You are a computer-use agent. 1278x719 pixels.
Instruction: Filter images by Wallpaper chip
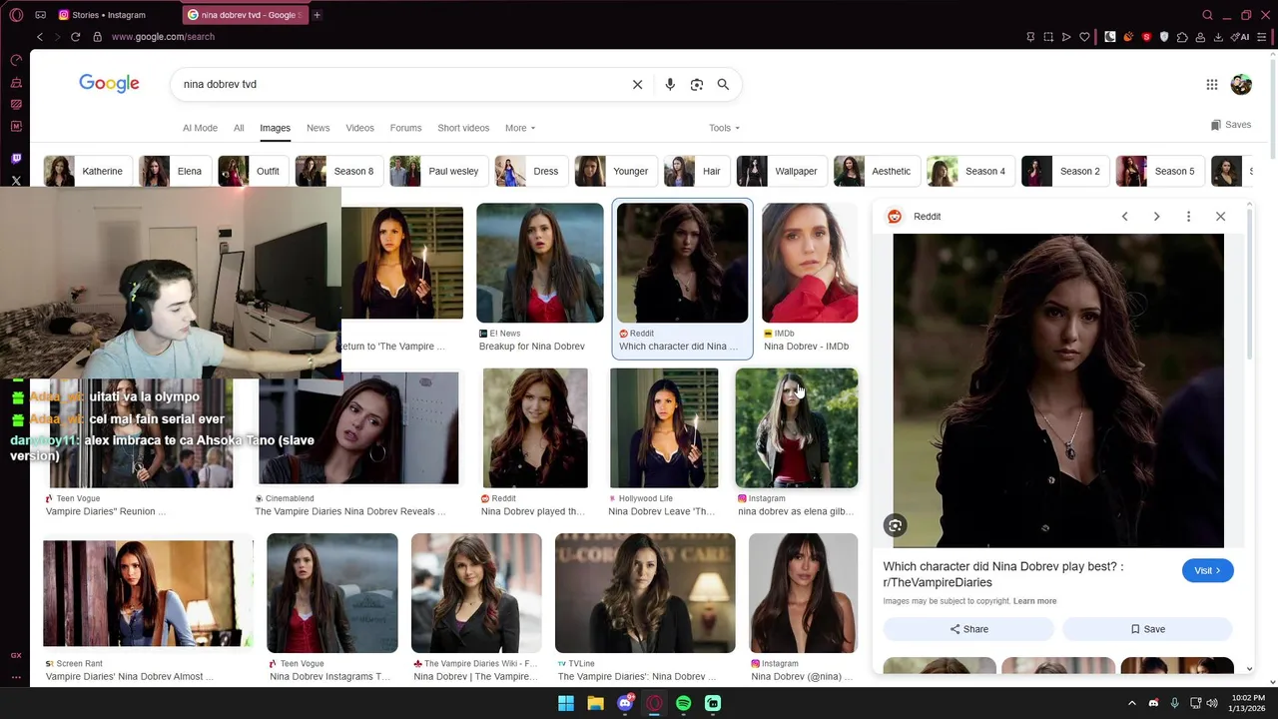tap(781, 171)
